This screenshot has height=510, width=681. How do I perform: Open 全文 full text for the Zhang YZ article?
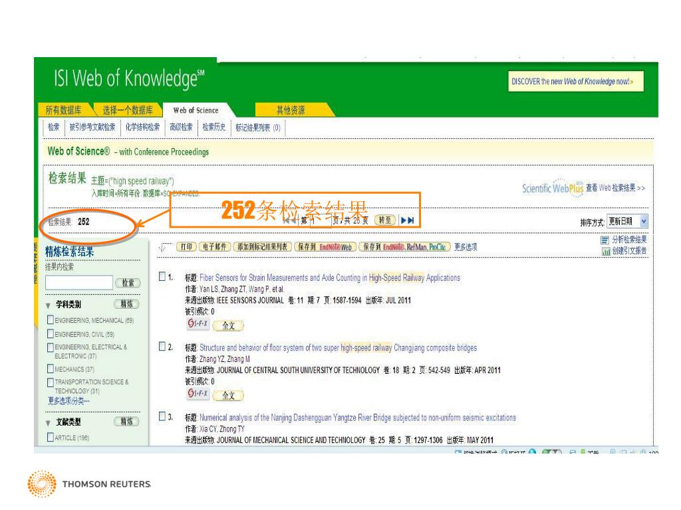click(229, 395)
